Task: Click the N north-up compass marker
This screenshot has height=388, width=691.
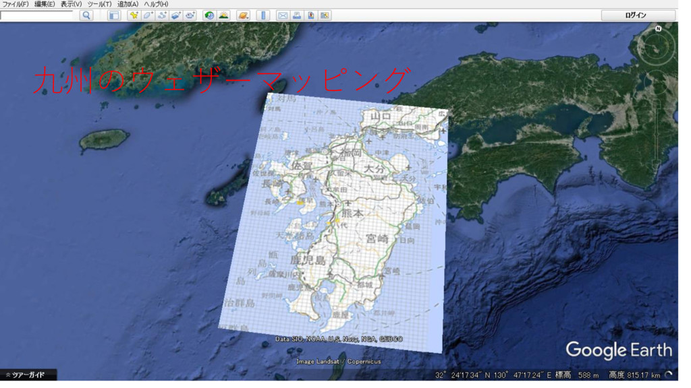Action: click(x=658, y=28)
